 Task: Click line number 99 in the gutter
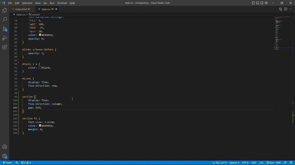[16, 97]
